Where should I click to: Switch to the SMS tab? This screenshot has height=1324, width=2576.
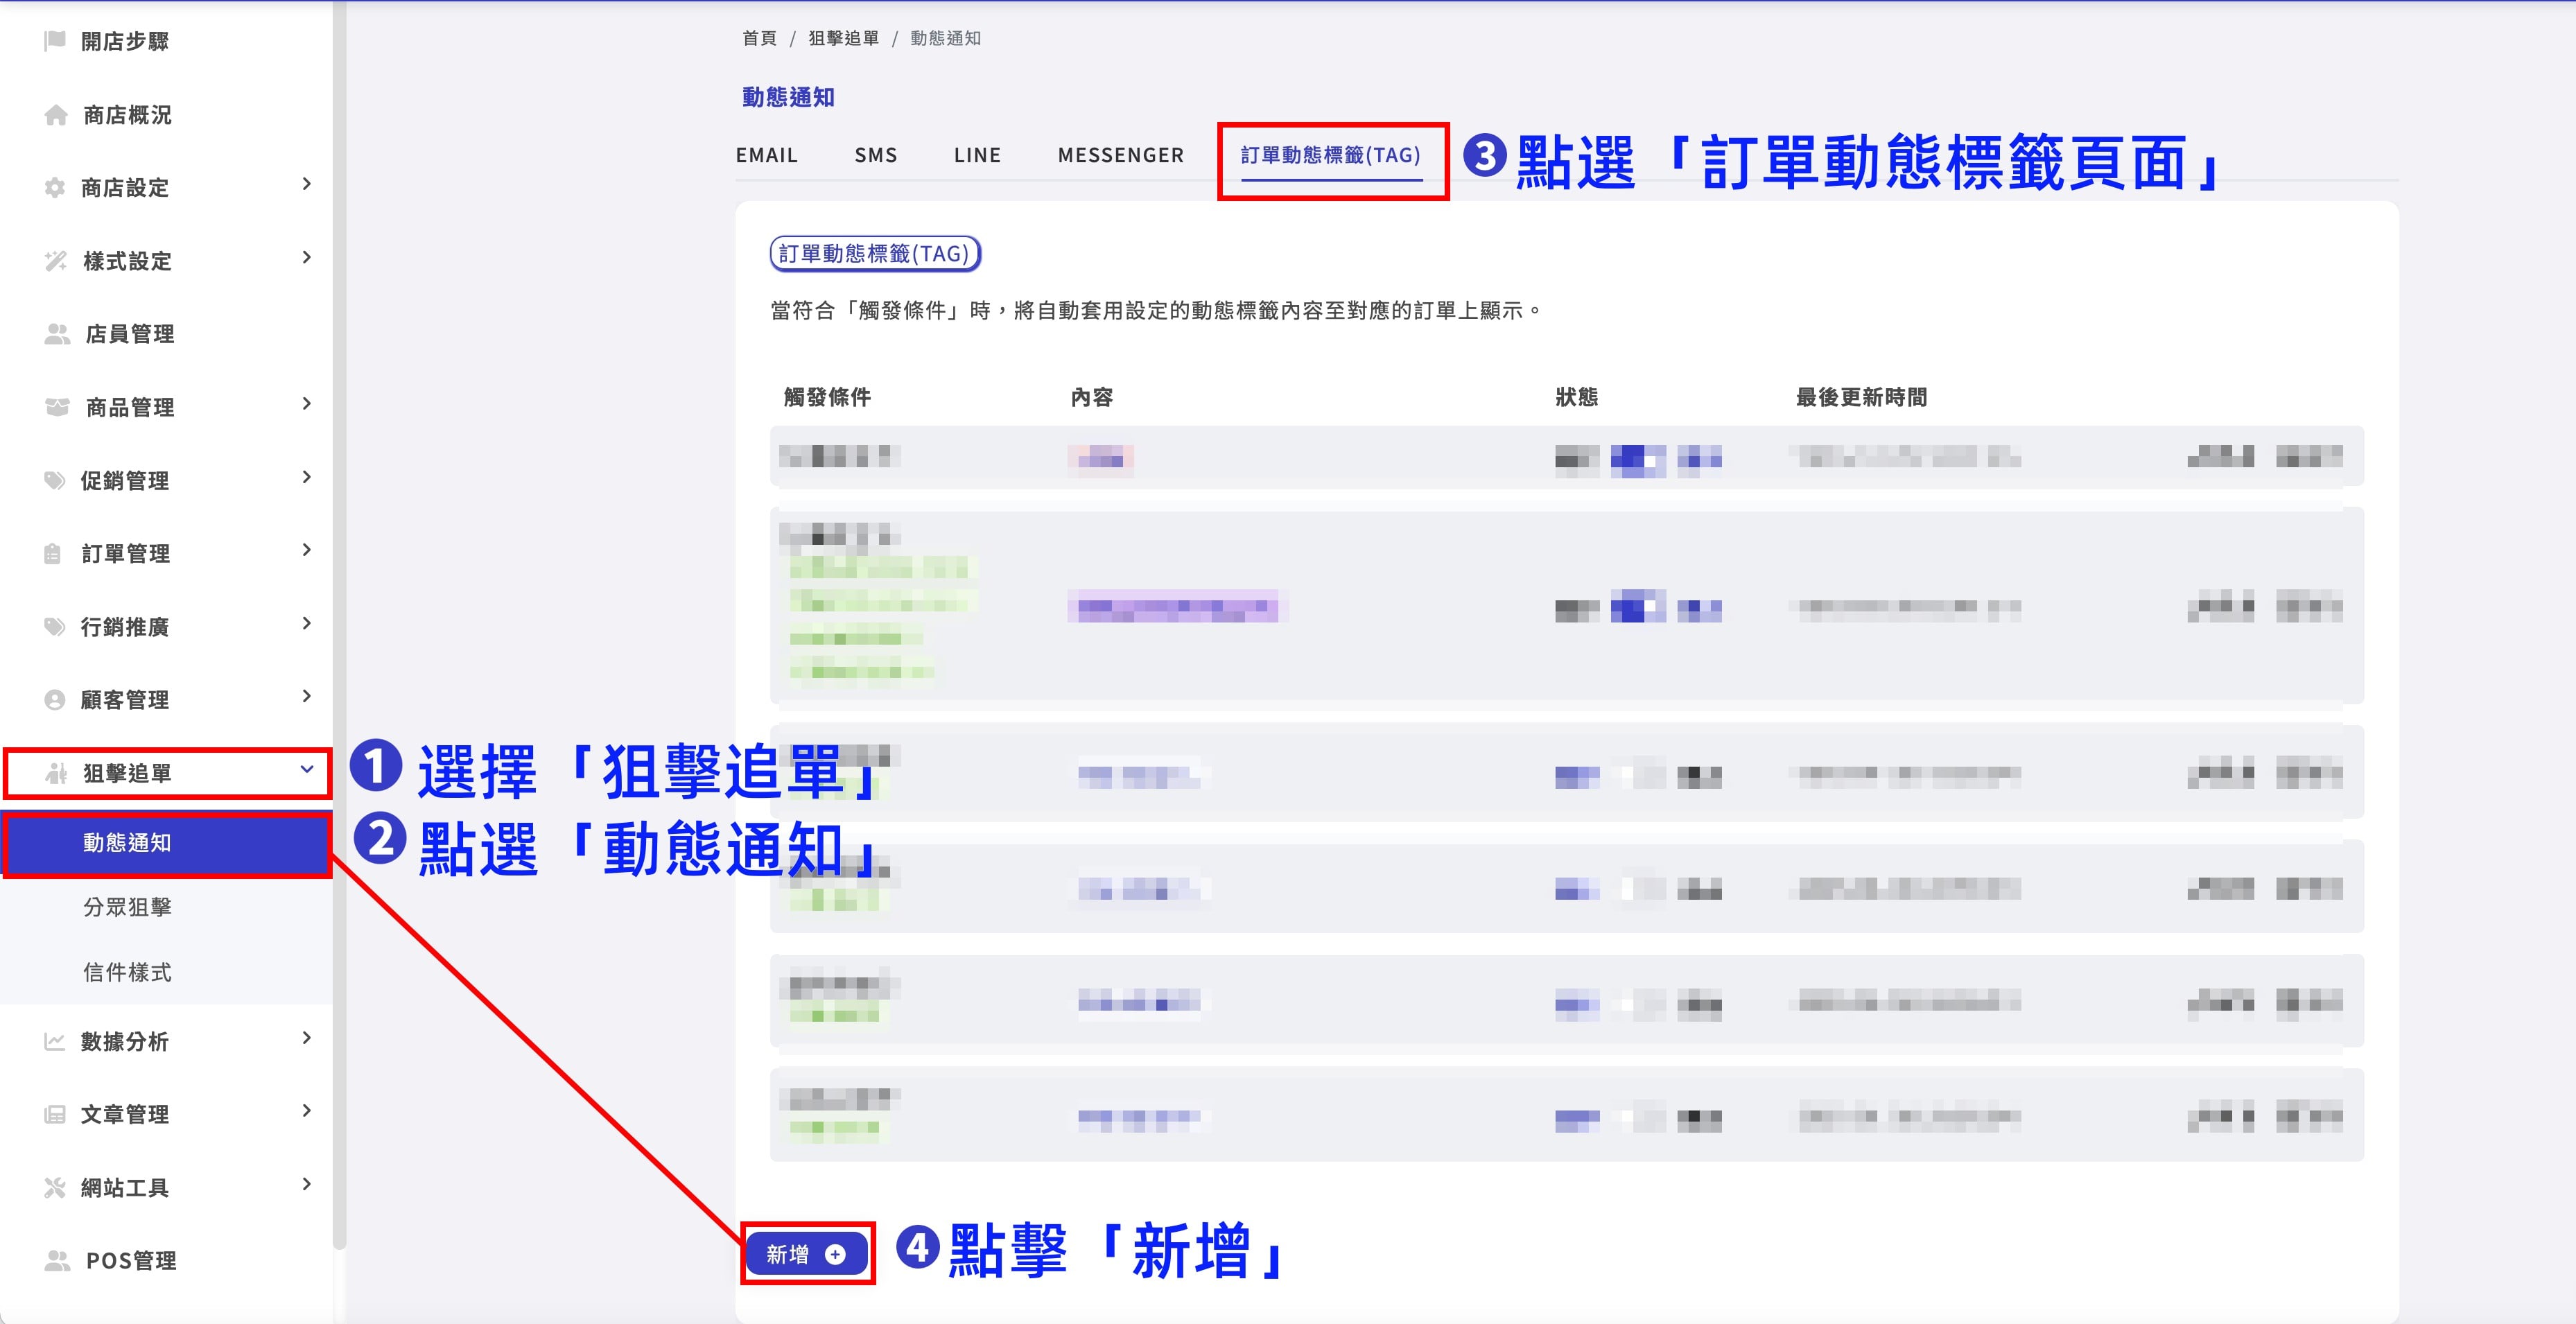click(876, 155)
